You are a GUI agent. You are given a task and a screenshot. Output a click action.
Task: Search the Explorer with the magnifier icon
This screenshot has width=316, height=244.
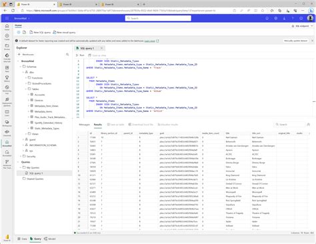tap(67, 55)
